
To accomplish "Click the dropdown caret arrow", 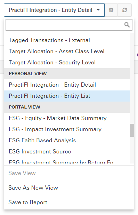I will pos(98,10).
